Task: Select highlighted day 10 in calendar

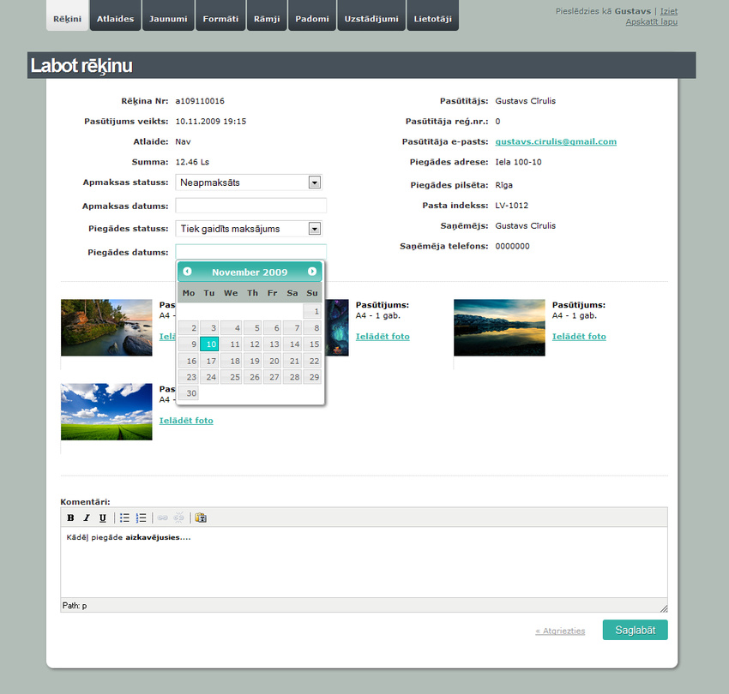Action: [x=209, y=344]
